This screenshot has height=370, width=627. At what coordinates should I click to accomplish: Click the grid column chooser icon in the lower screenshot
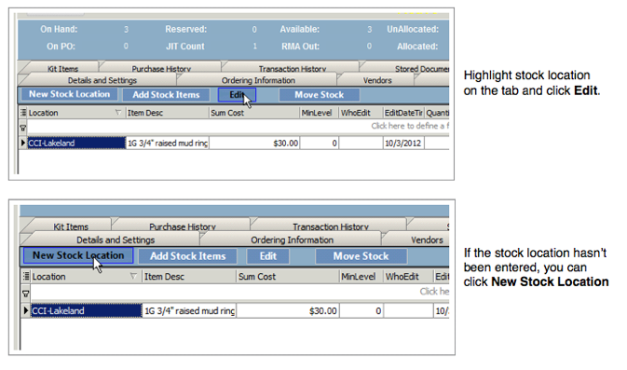26,276
